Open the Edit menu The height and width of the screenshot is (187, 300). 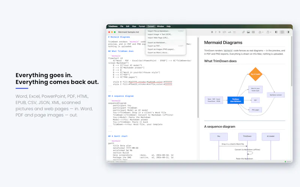[x=127, y=26]
